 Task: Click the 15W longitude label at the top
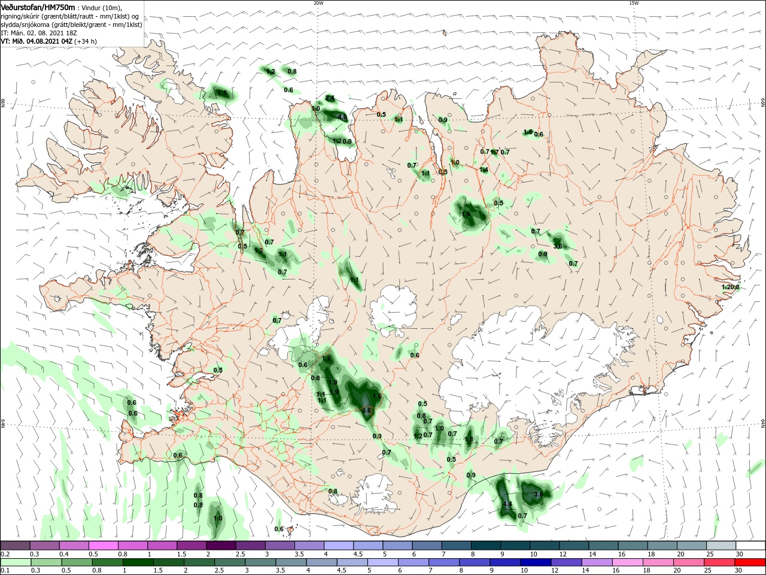pos(634,3)
